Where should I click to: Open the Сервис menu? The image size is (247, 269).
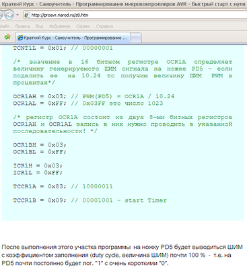[83, 26]
